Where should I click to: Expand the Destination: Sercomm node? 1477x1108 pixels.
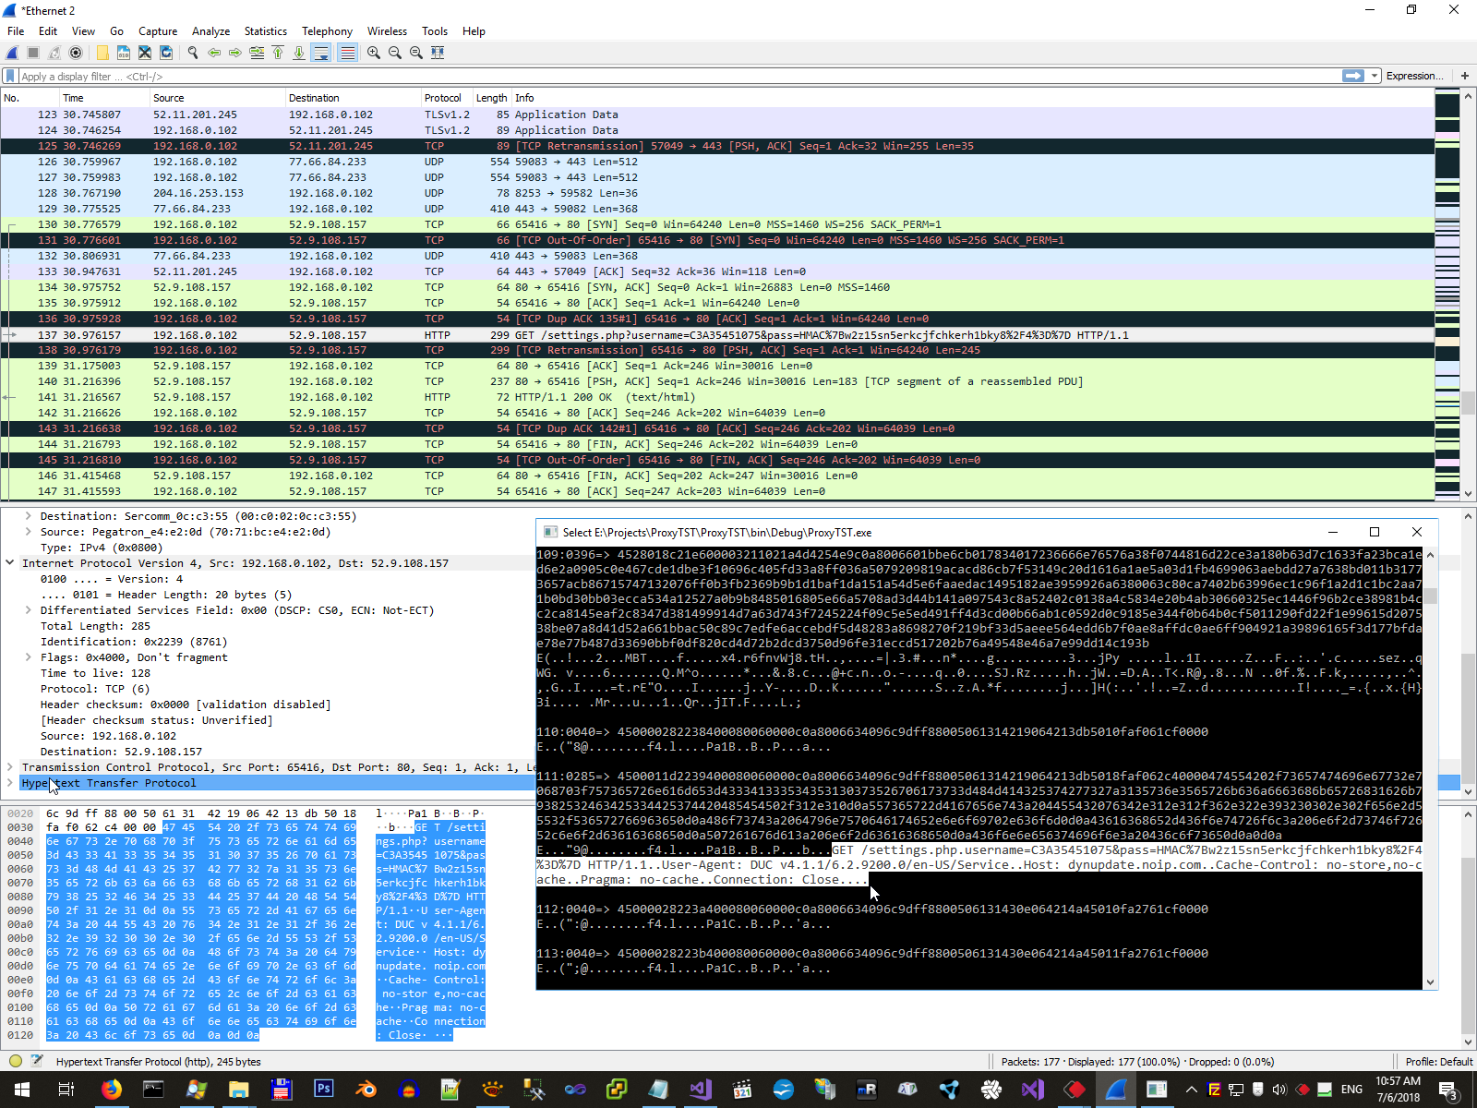tap(29, 516)
